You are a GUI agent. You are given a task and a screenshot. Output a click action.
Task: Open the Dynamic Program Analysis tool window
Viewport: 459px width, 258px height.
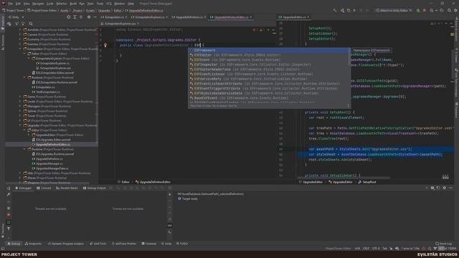click(x=65, y=244)
